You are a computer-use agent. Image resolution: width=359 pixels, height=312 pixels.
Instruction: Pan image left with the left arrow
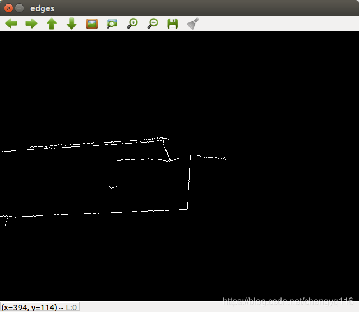(11, 24)
